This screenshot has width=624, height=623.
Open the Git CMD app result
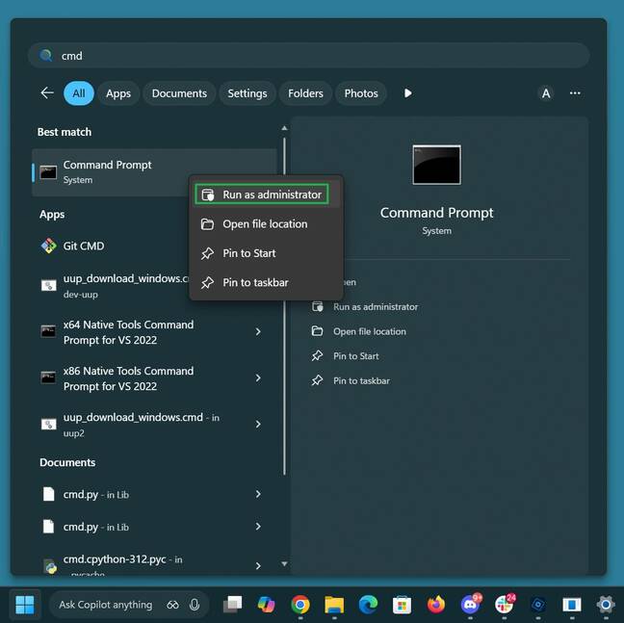click(x=84, y=246)
